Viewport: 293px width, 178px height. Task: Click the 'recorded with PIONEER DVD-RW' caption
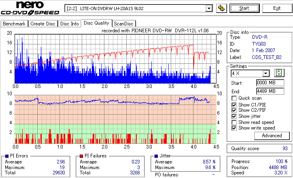pos(155,31)
